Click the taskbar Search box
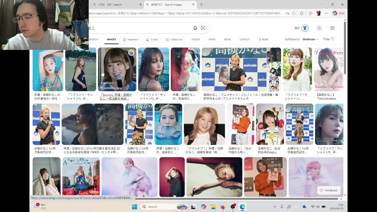 (x=164, y=207)
